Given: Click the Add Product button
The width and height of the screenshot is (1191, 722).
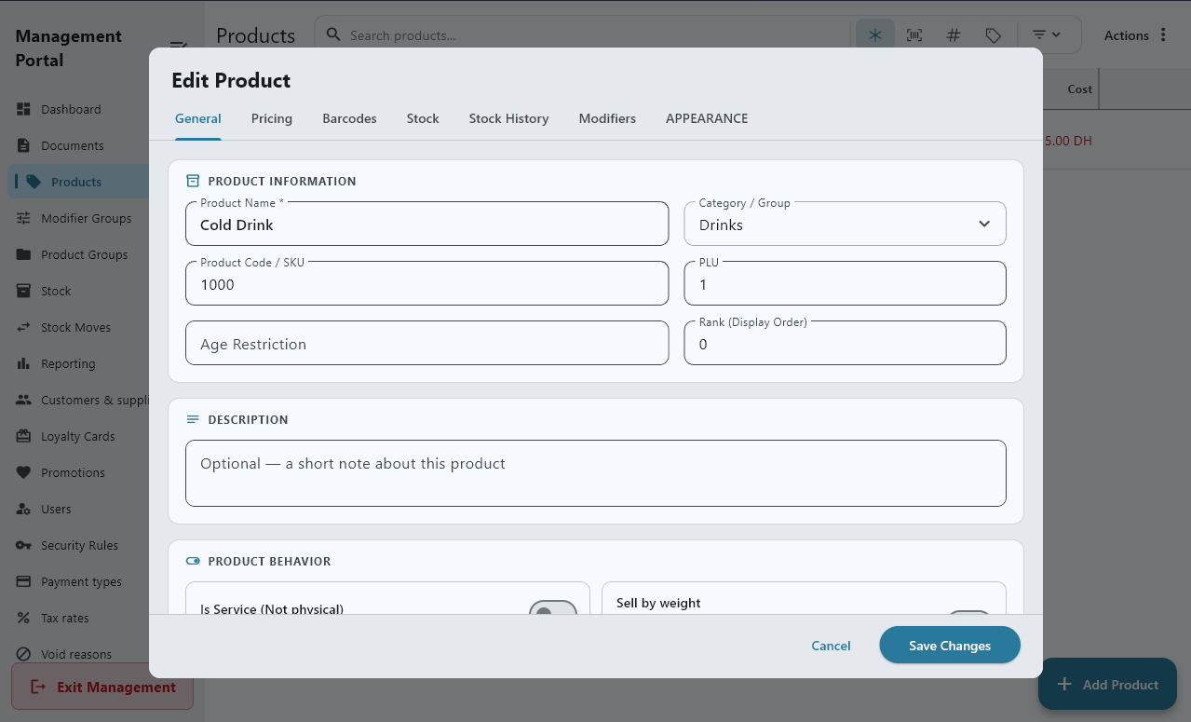Looking at the screenshot, I should 1108,685.
